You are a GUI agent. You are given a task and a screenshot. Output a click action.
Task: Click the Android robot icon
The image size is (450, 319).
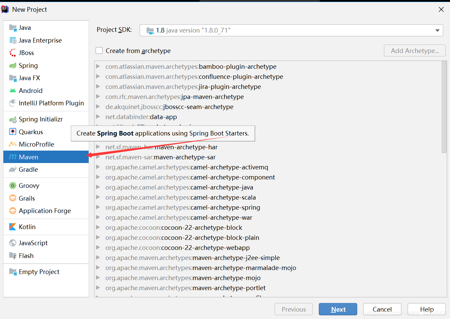(13, 91)
